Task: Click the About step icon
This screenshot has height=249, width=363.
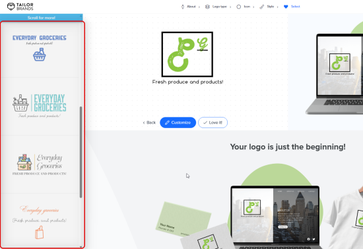Action: coord(183,7)
